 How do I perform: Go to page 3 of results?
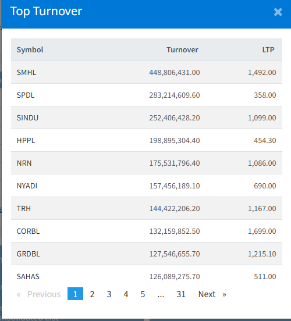point(109,294)
